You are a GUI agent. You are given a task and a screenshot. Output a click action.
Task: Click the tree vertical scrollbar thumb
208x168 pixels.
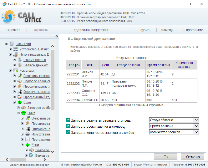point(52,80)
